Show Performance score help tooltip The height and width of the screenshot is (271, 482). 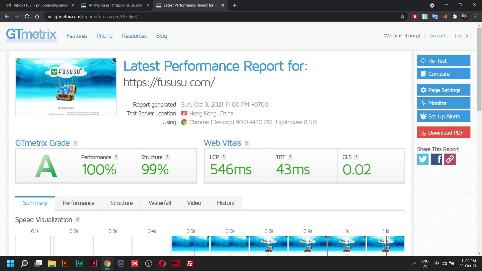116,157
